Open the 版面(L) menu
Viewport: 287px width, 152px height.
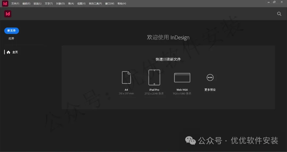(x=37, y=4)
